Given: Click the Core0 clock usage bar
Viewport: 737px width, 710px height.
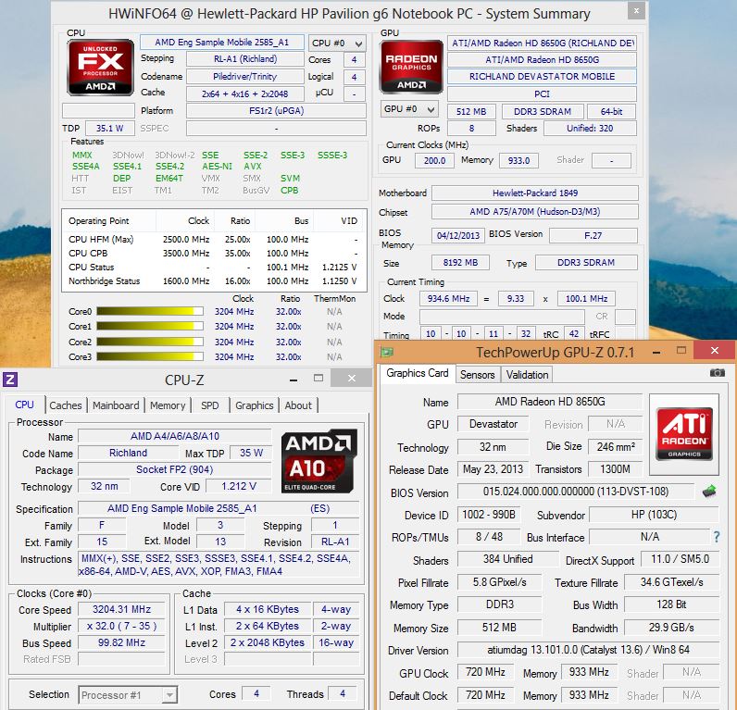Looking at the screenshot, I should [x=150, y=311].
